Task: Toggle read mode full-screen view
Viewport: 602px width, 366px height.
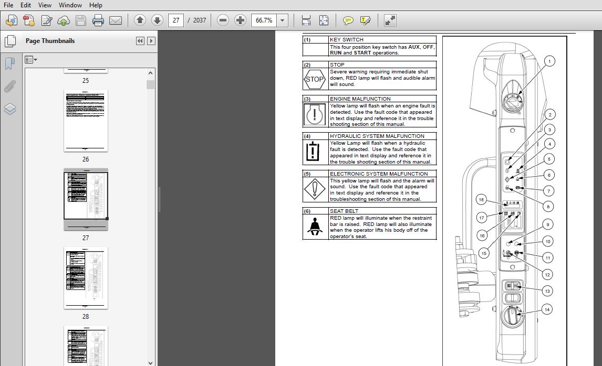Action: pyautogui.click(x=390, y=20)
